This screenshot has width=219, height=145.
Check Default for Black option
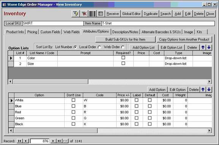pyautogui.click(x=150, y=124)
